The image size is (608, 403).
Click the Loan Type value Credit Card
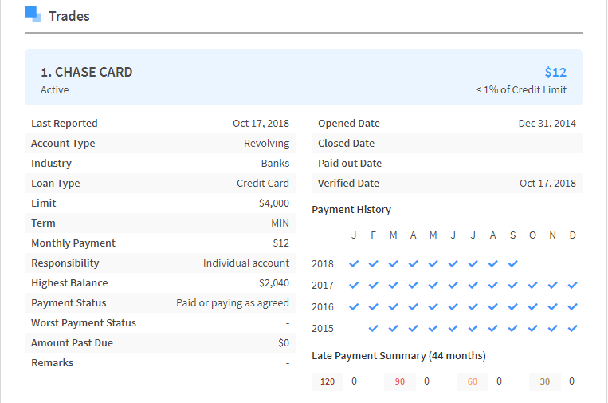[263, 184]
